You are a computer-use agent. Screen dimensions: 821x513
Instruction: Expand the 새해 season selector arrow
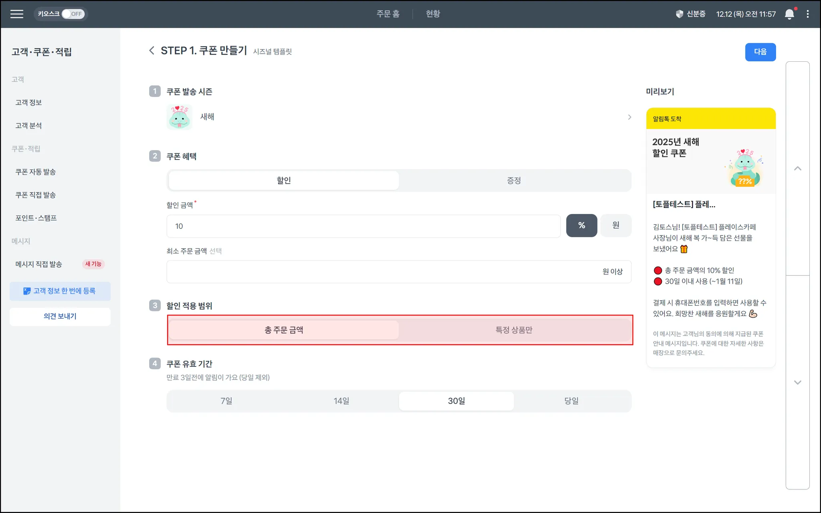[x=629, y=117]
